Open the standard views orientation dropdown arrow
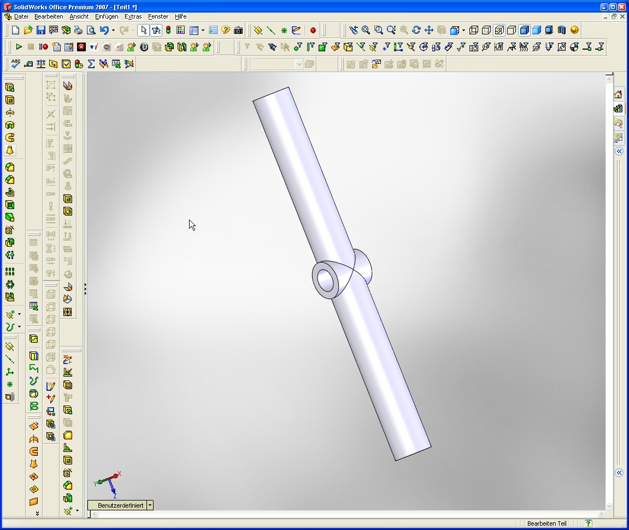This screenshot has height=530, width=629. pyautogui.click(x=464, y=30)
